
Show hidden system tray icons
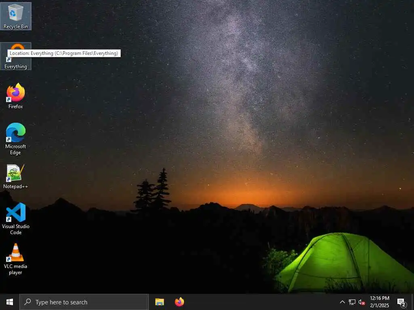pos(342,302)
